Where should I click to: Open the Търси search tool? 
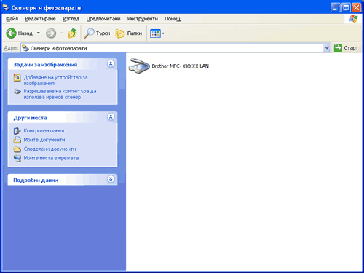[x=97, y=33]
